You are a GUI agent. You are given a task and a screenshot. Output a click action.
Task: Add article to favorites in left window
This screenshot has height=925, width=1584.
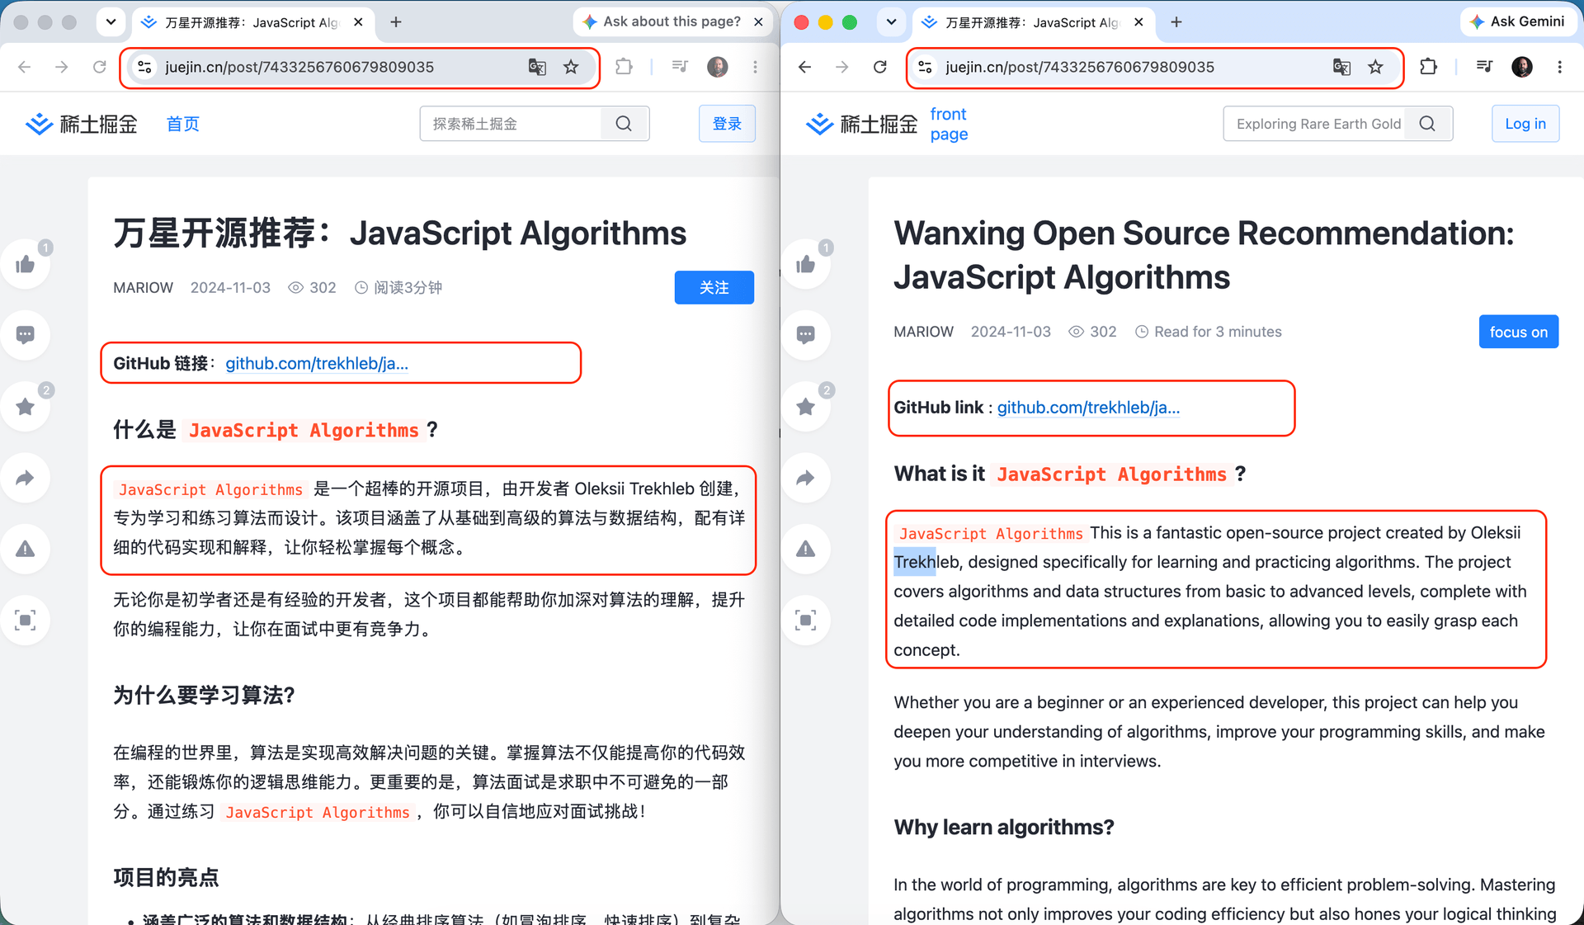click(x=26, y=406)
